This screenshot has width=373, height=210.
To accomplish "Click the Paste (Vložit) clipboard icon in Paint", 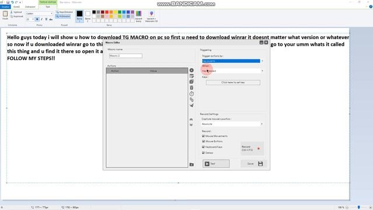I will tap(5, 14).
